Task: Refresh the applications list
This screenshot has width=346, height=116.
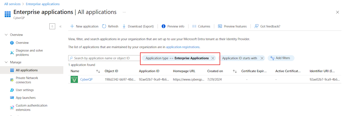Action: 110,26
